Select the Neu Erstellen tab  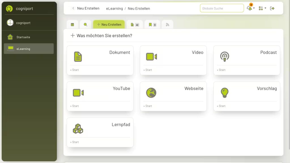[x=109, y=24]
